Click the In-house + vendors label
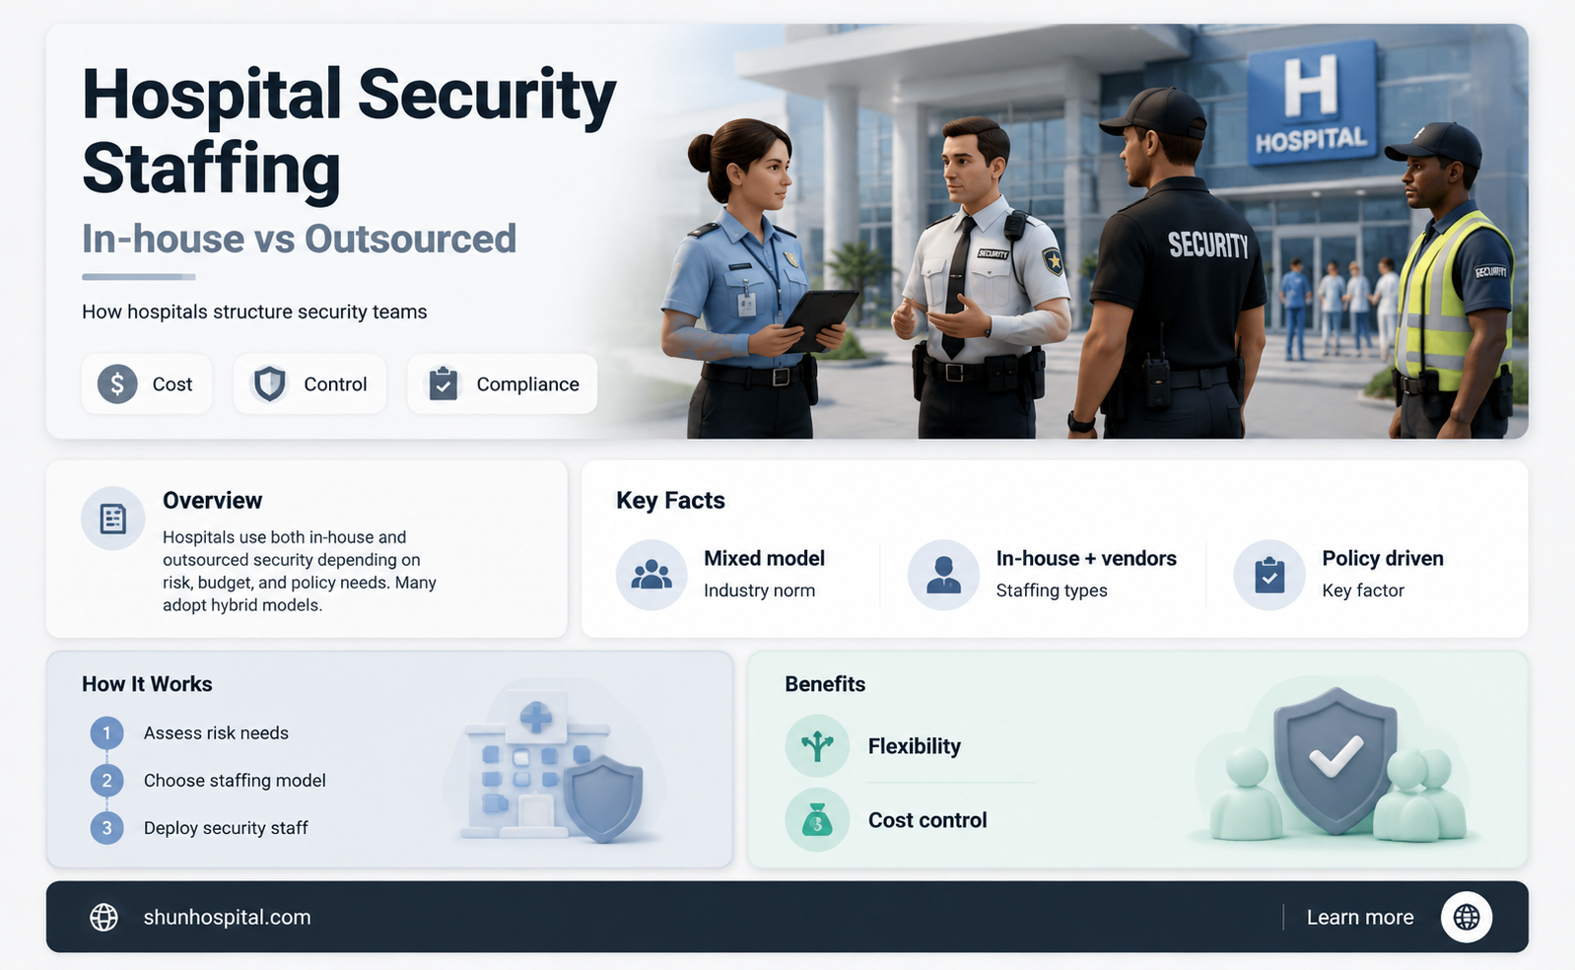This screenshot has width=1575, height=970. (x=1086, y=558)
